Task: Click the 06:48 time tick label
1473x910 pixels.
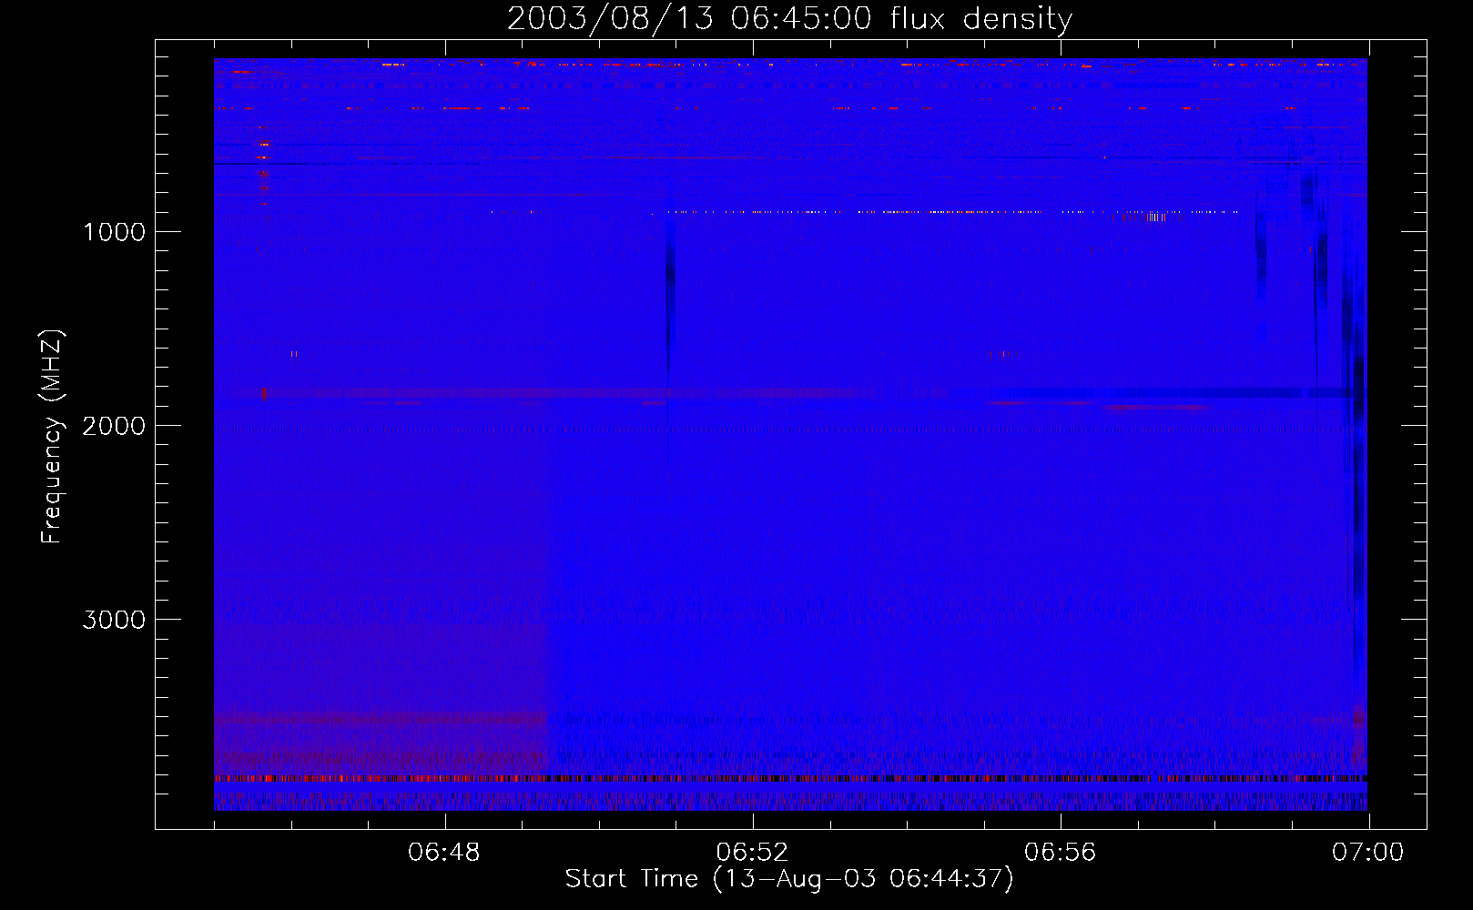Action: pyautogui.click(x=444, y=853)
